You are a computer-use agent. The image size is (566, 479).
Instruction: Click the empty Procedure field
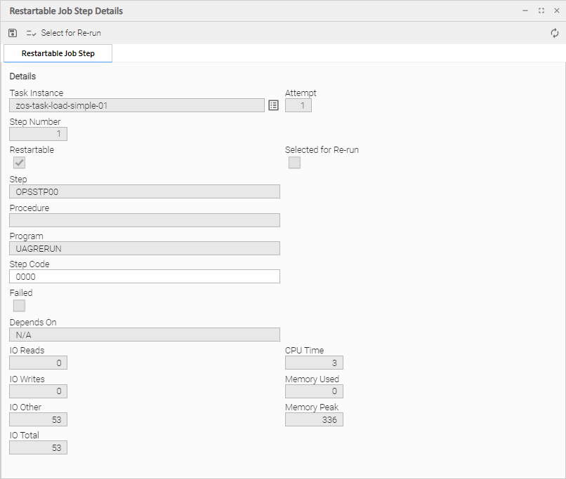145,220
